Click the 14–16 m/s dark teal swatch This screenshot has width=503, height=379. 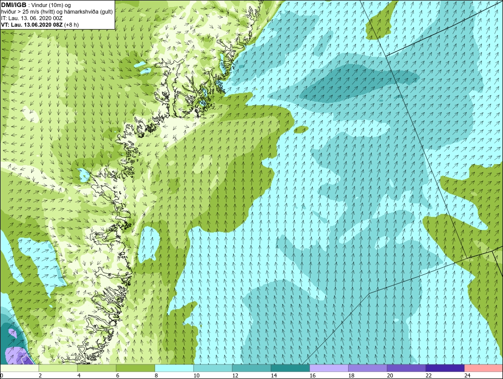(290, 368)
